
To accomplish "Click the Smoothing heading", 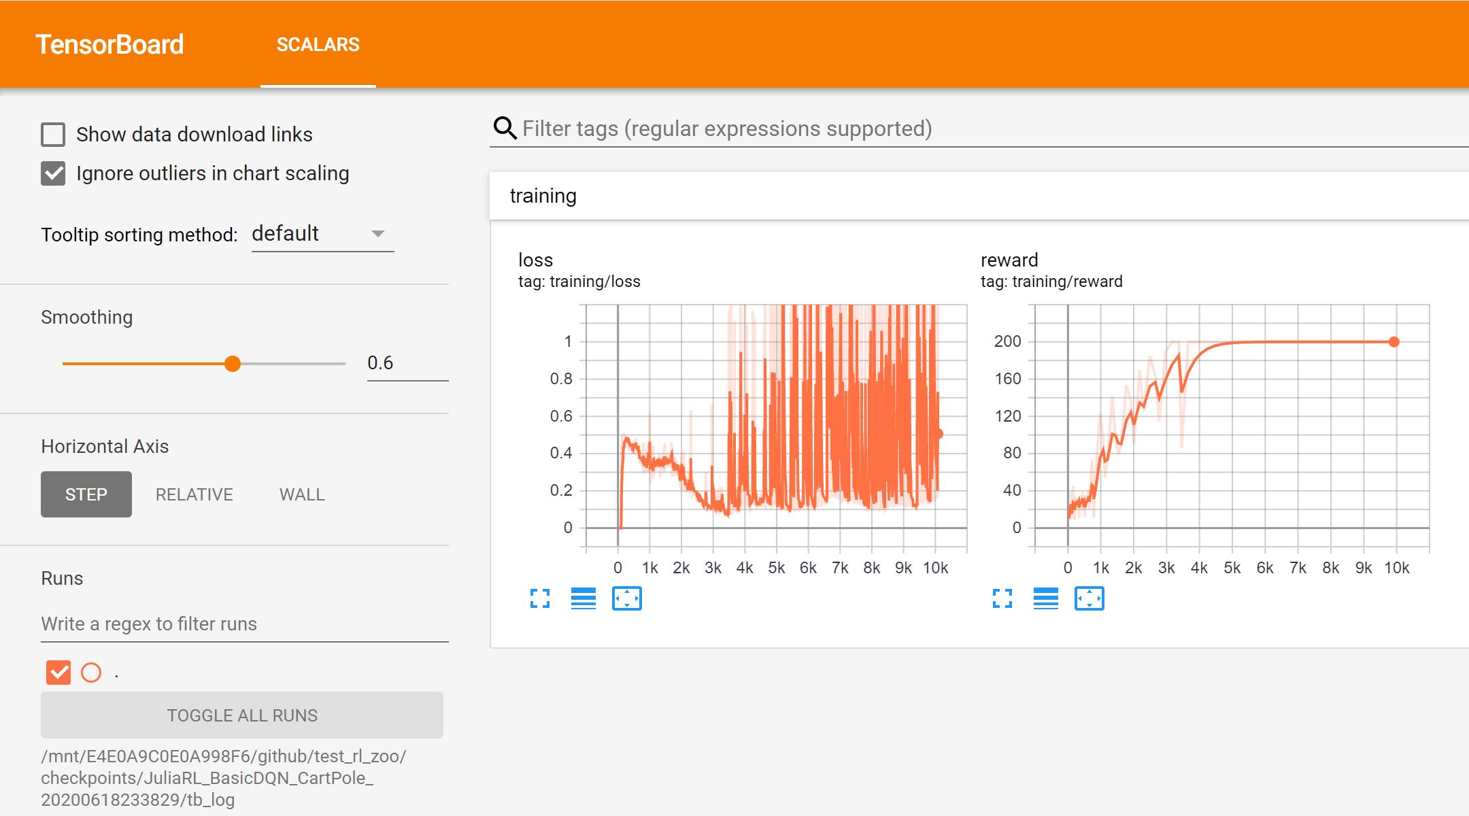I will (x=87, y=318).
